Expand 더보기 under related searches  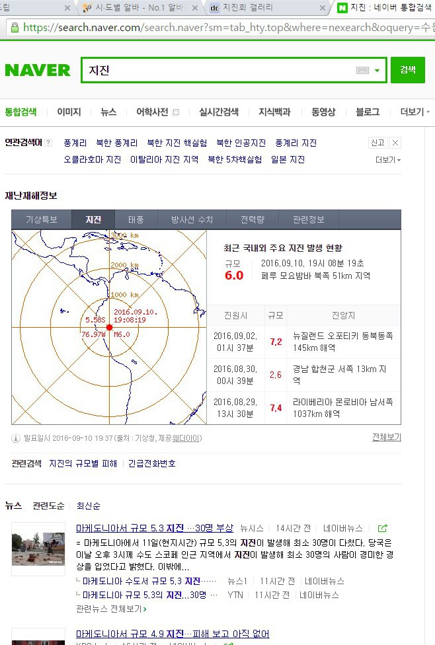tap(388, 160)
